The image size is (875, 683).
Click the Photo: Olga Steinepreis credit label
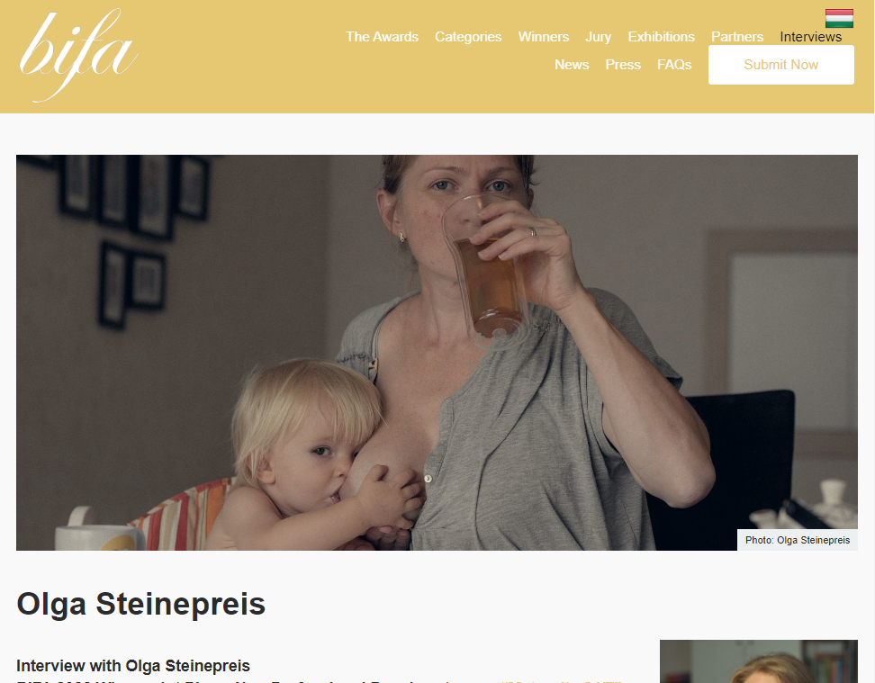click(798, 540)
